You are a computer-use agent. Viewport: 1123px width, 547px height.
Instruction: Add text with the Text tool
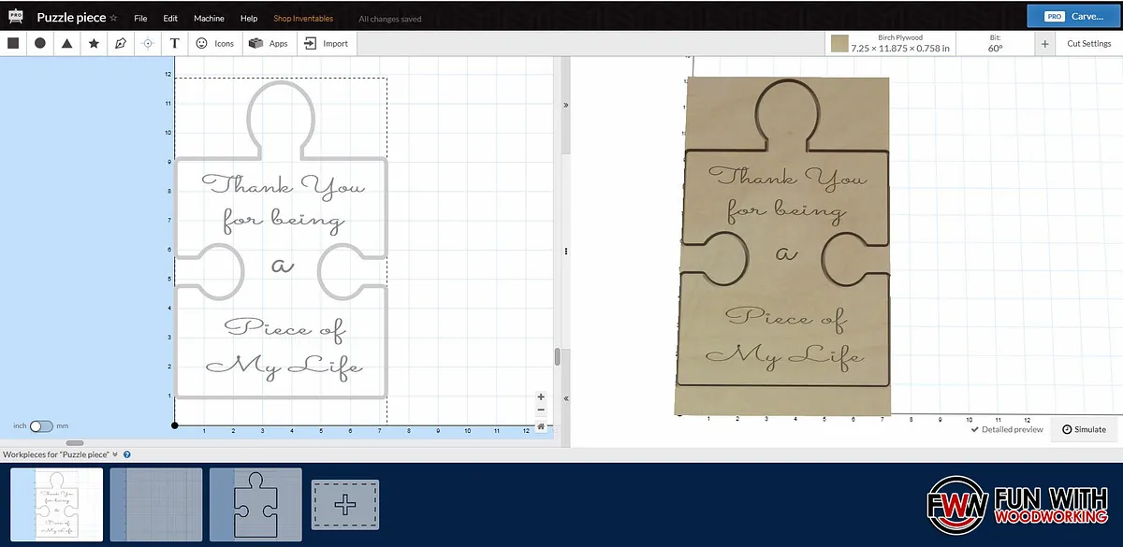point(175,43)
